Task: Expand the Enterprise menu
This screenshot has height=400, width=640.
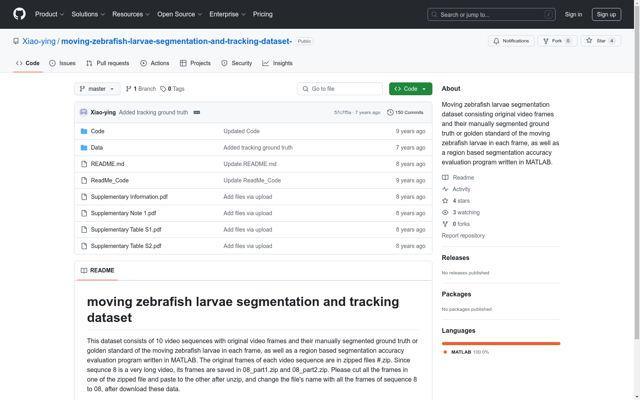Action: (228, 14)
